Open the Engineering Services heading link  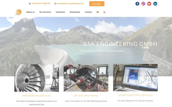[x=37, y=96]
